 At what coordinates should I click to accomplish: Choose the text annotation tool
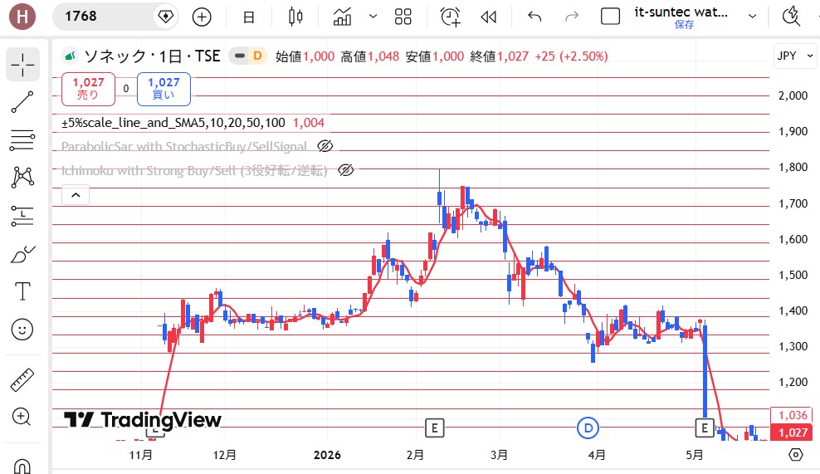pyautogui.click(x=22, y=291)
